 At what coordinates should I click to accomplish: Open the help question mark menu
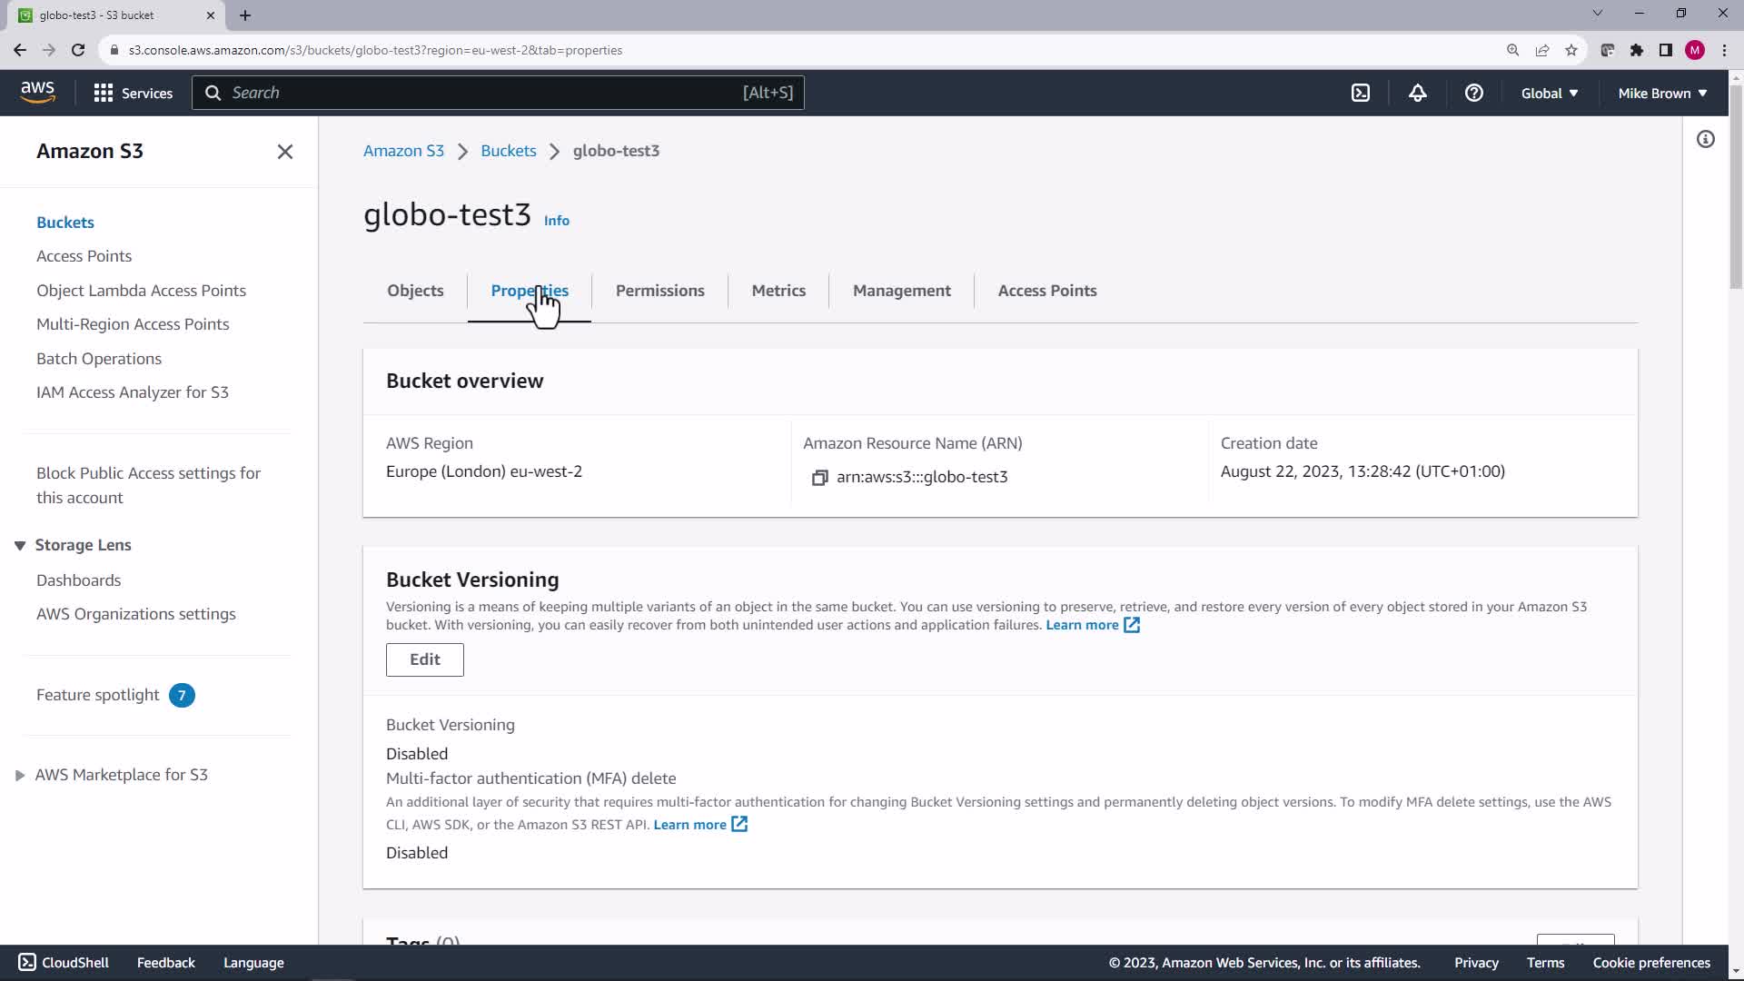1473,93
